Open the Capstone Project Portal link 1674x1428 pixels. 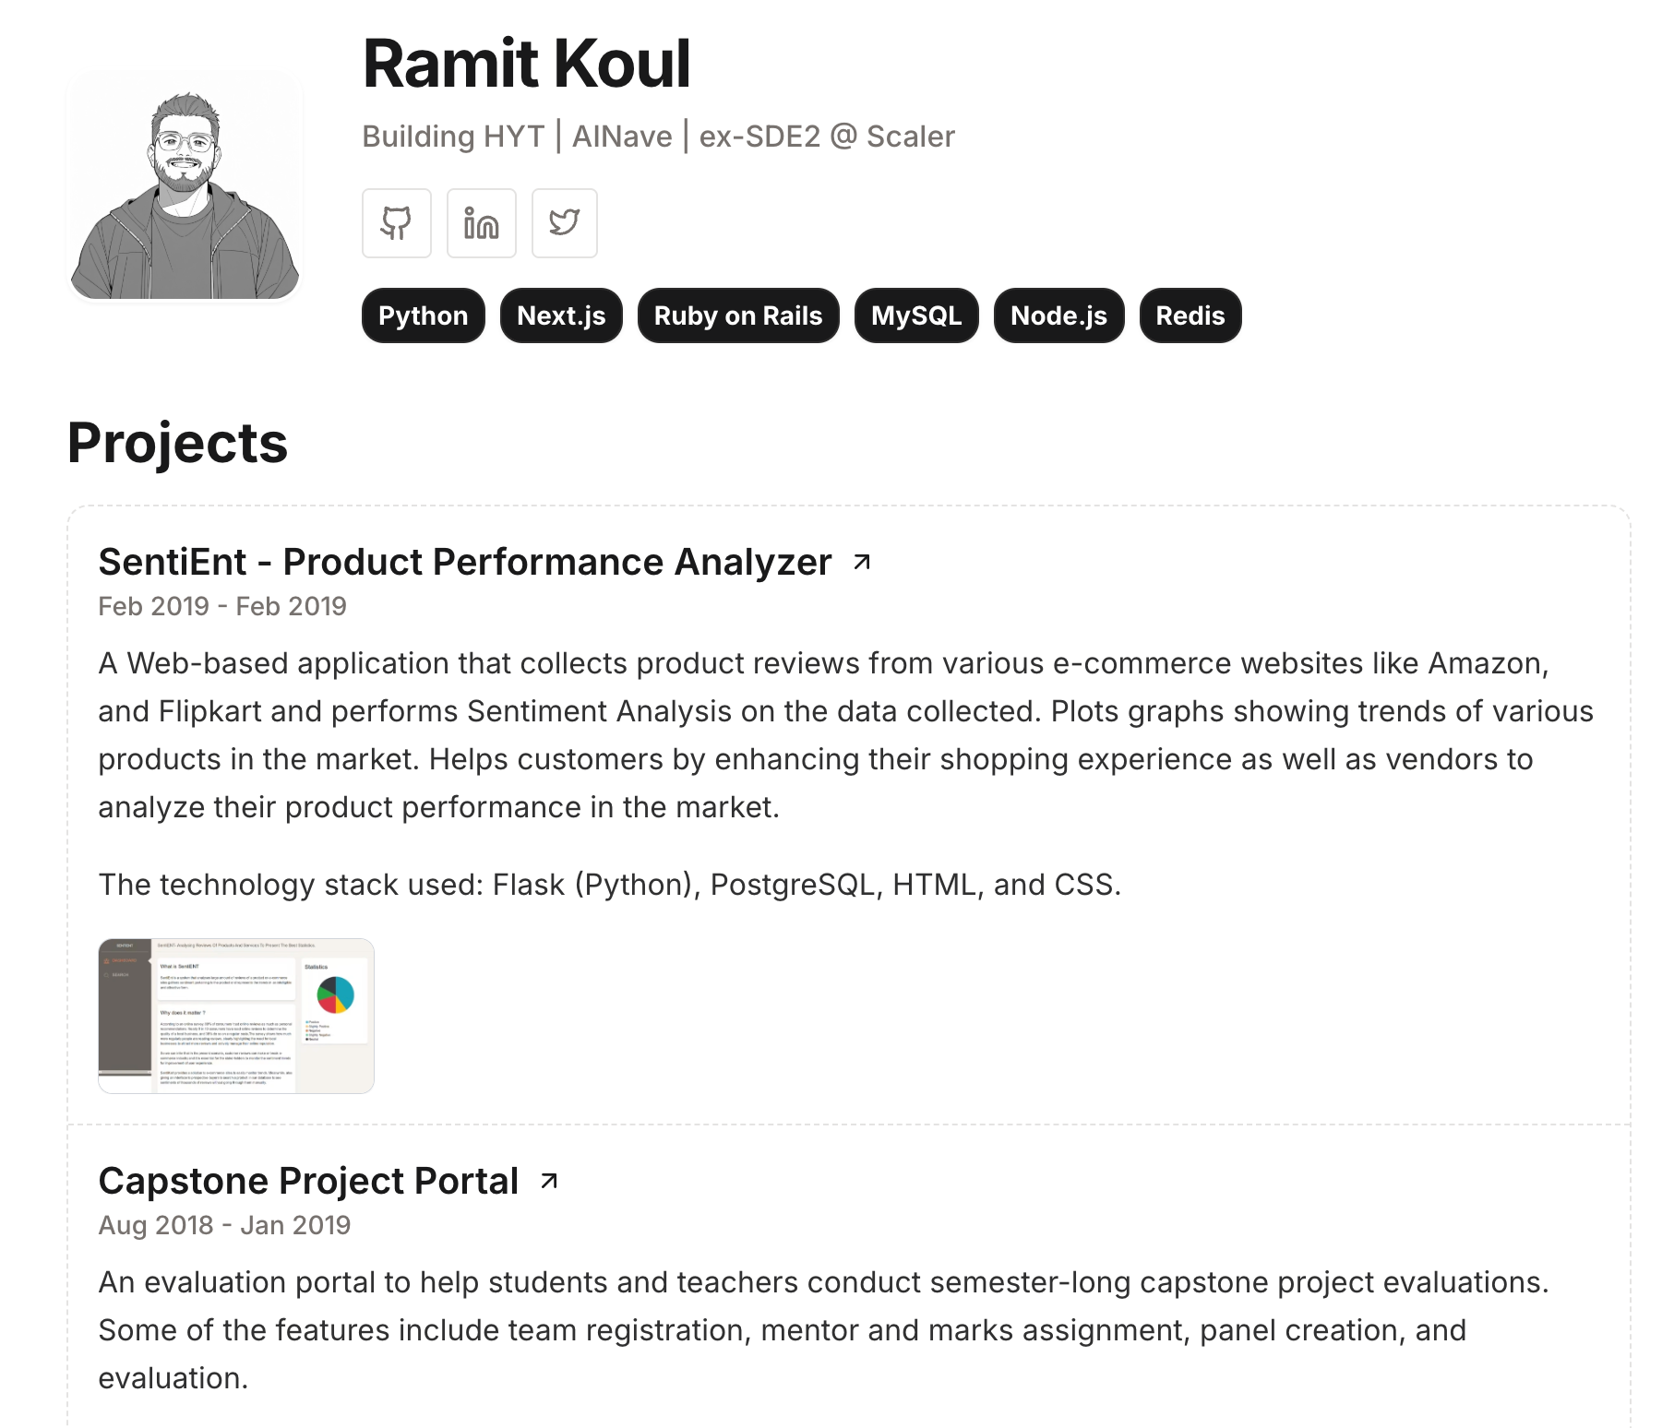click(x=308, y=1181)
